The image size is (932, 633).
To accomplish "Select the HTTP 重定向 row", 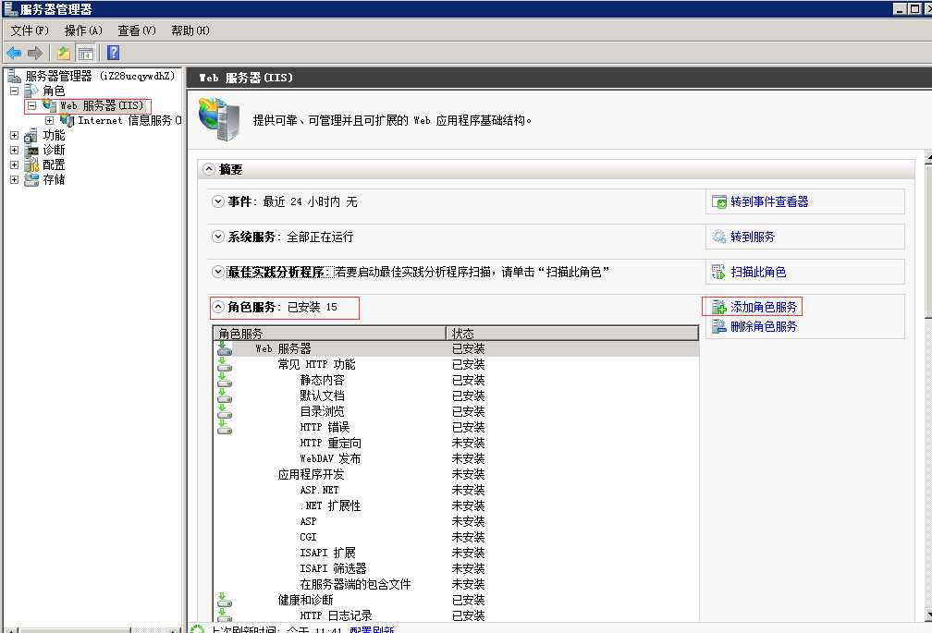I will pos(455,443).
